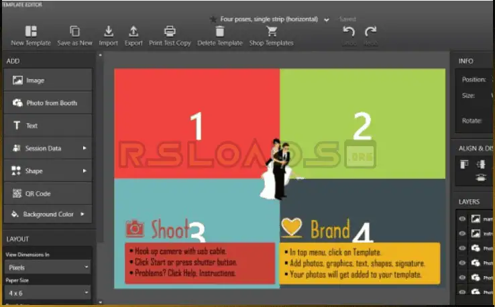The width and height of the screenshot is (495, 307).
Task: Open the Paper Size 4 x 6 dropdown
Action: tap(48, 293)
